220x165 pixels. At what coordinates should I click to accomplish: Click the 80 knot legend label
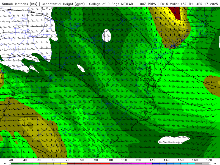click(82, 160)
